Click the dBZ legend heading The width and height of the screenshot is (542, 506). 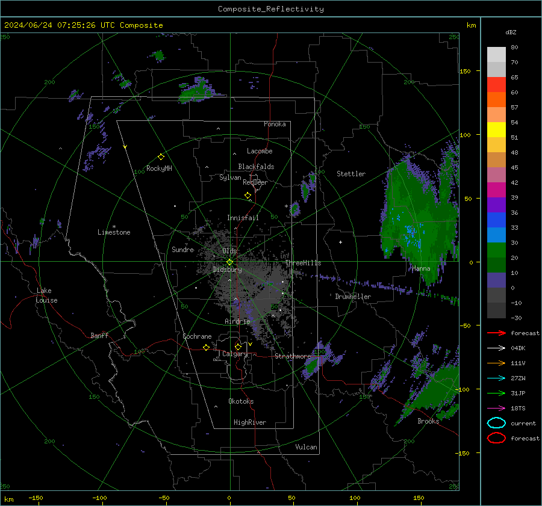pyautogui.click(x=511, y=32)
